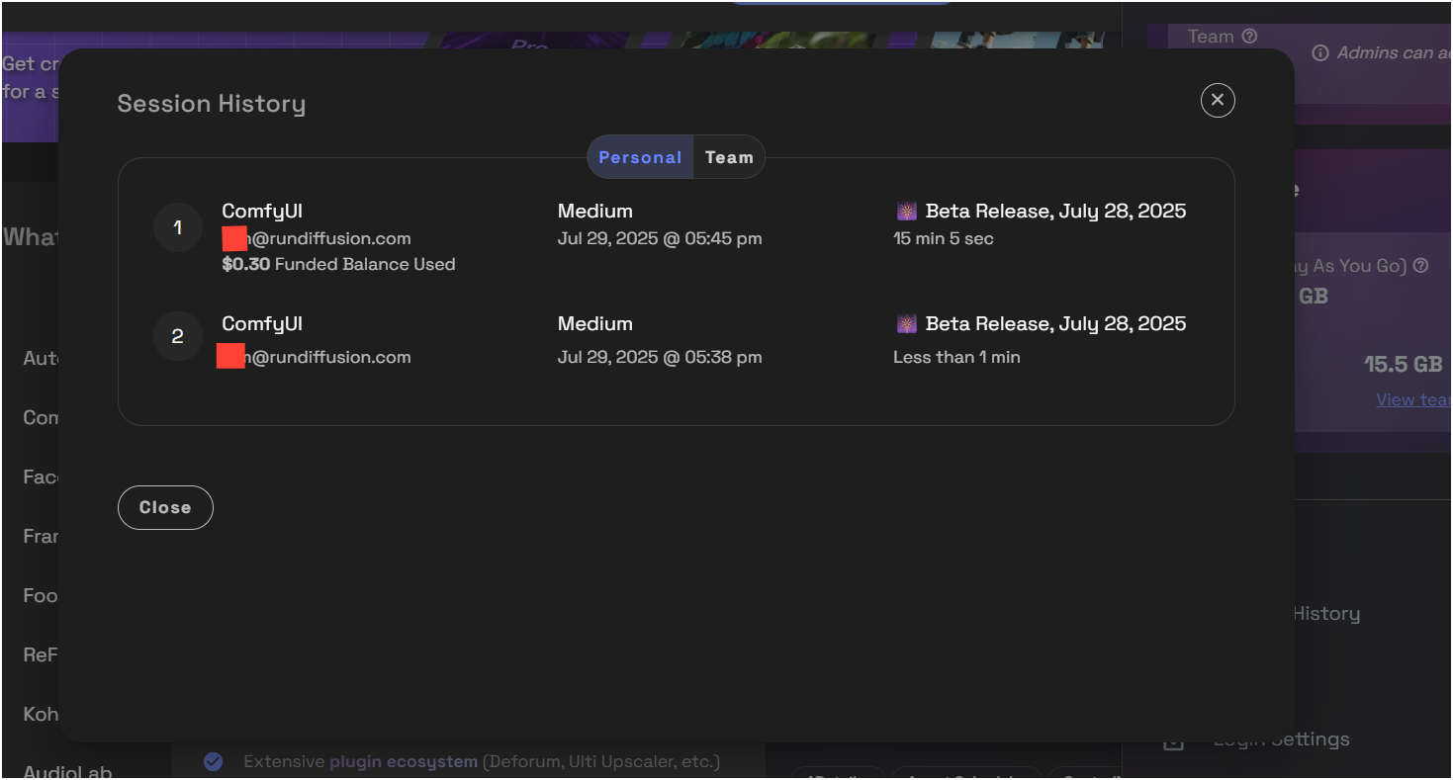Select session number 2 badge
The width and height of the screenshot is (1453, 780).
coord(178,337)
